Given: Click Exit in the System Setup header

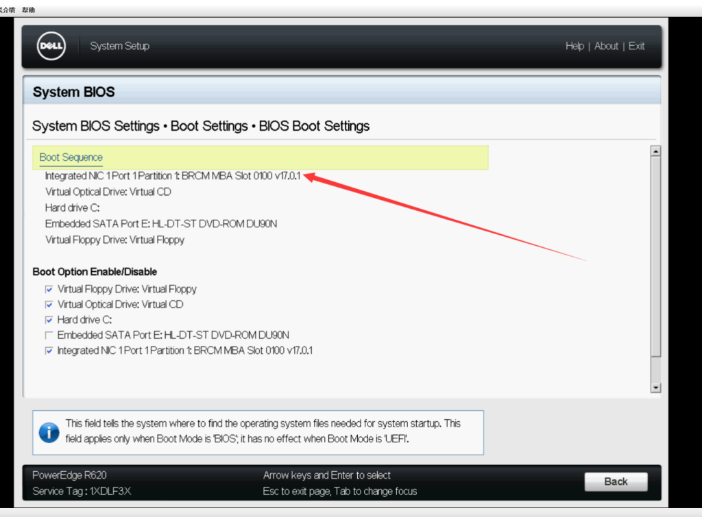Looking at the screenshot, I should [636, 46].
